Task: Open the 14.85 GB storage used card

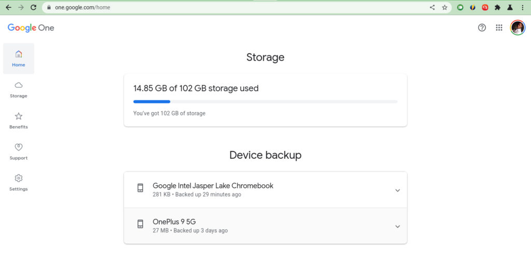Action: (265, 100)
